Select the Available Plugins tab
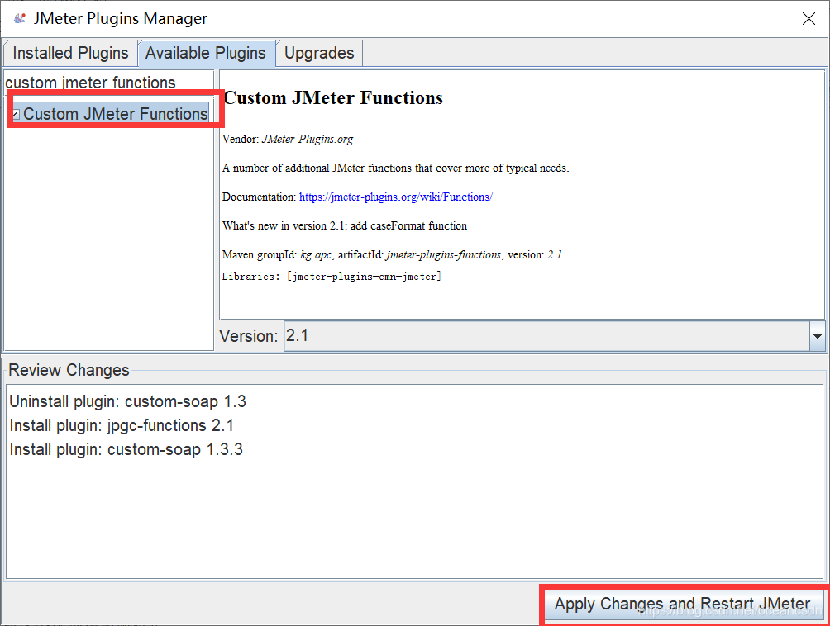The image size is (830, 626). (x=207, y=52)
